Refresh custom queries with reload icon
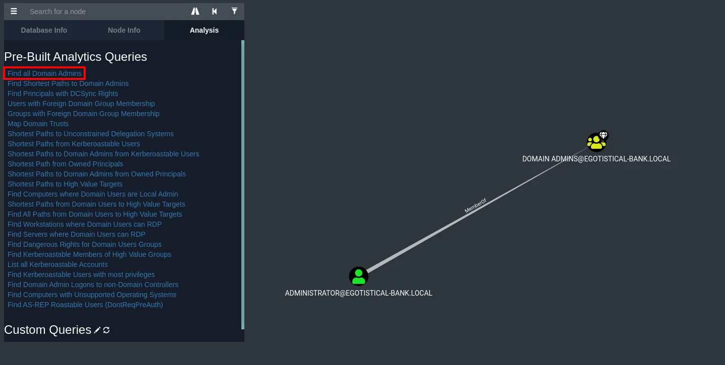 pos(106,330)
